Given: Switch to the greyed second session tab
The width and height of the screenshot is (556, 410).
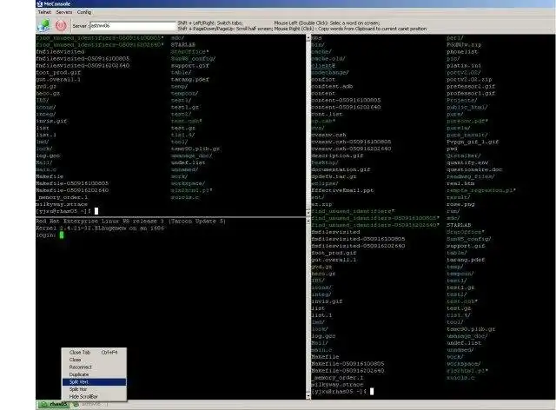Looking at the screenshot, I should [x=90, y=404].
